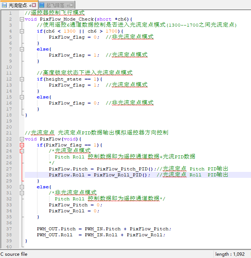Click PixFlow_flag in line 23 condition
The image size is (251, 258).
click(x=64, y=145)
